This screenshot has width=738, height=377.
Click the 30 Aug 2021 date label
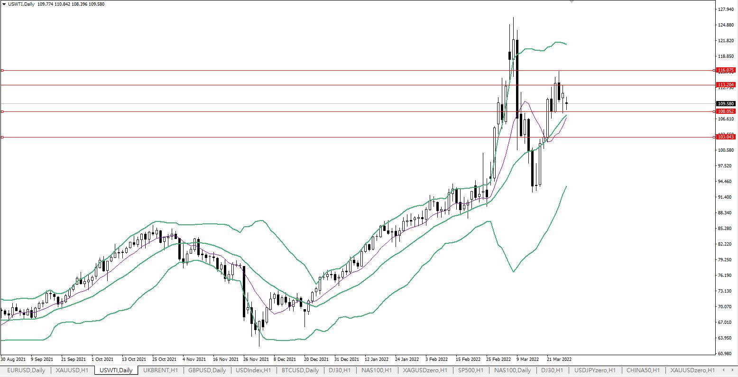coord(13,359)
